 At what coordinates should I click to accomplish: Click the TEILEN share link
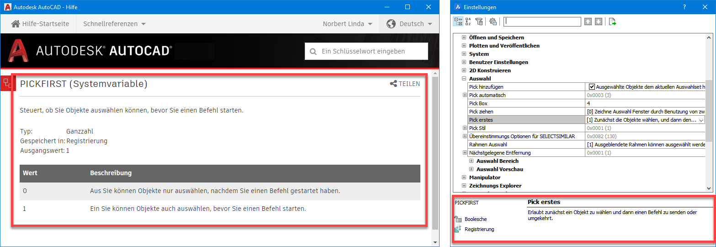(x=405, y=84)
